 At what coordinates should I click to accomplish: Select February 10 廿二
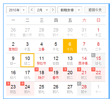pyautogui.click(x=27, y=60)
